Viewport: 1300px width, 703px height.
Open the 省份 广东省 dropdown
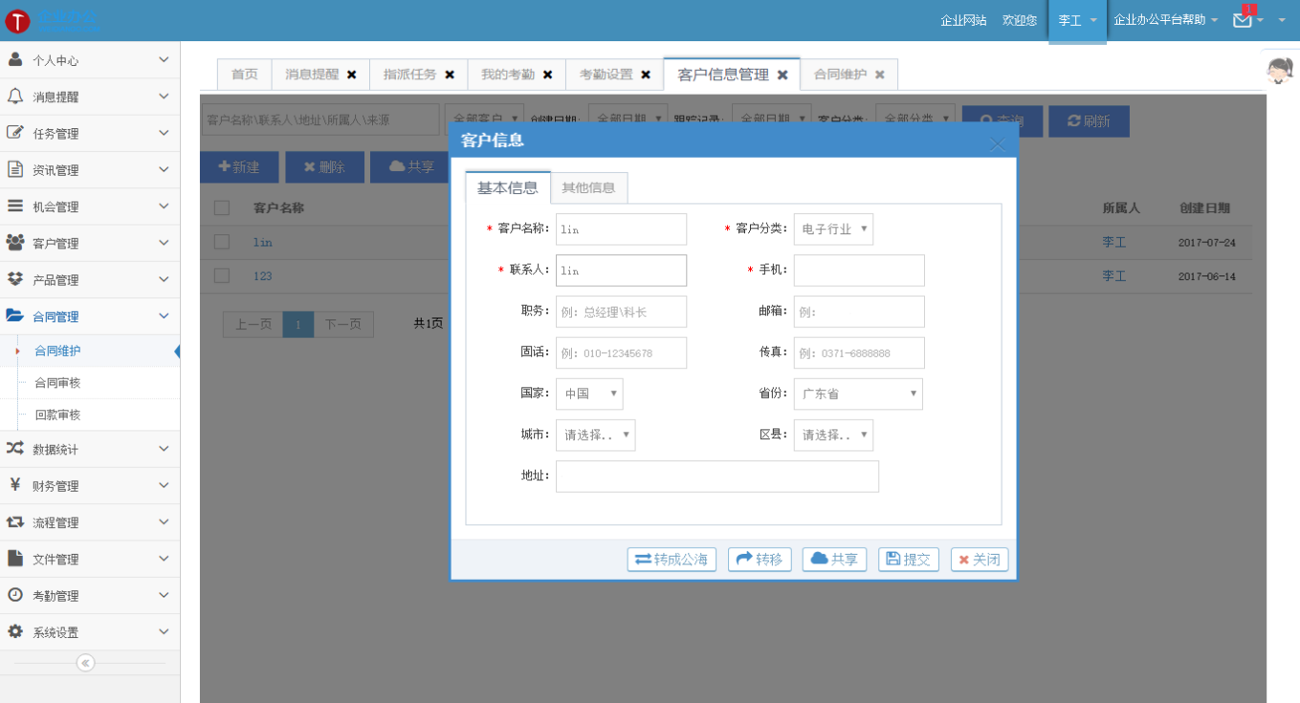[x=858, y=393]
